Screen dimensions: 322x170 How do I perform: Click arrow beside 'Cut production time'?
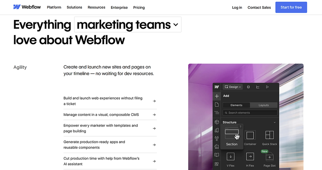pos(154,161)
